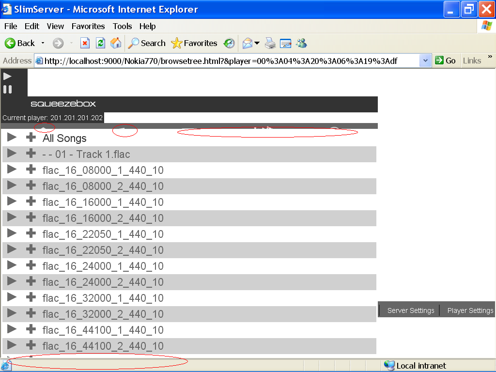Click the play arrow beside All Songs

[x=12, y=138]
